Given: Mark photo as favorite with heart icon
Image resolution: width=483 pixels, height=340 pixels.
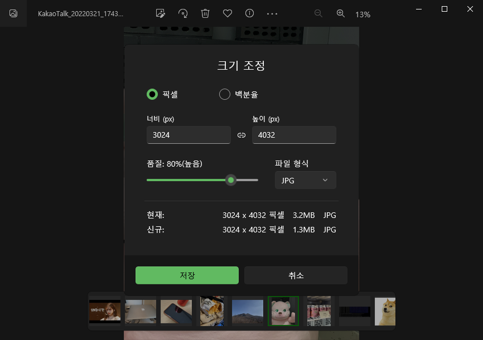Looking at the screenshot, I should (x=228, y=13).
